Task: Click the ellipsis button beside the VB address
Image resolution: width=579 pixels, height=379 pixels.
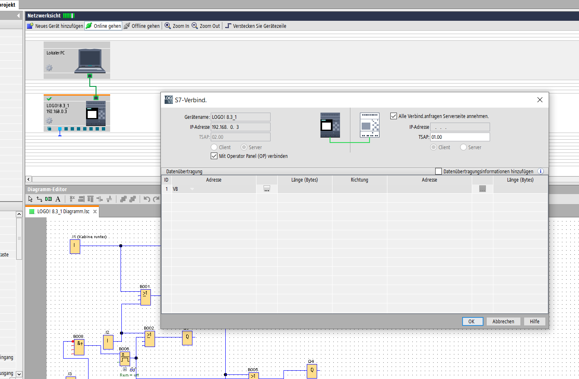Action: (267, 189)
